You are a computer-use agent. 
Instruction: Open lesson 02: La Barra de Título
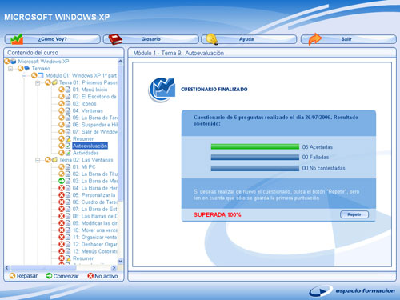(95, 174)
